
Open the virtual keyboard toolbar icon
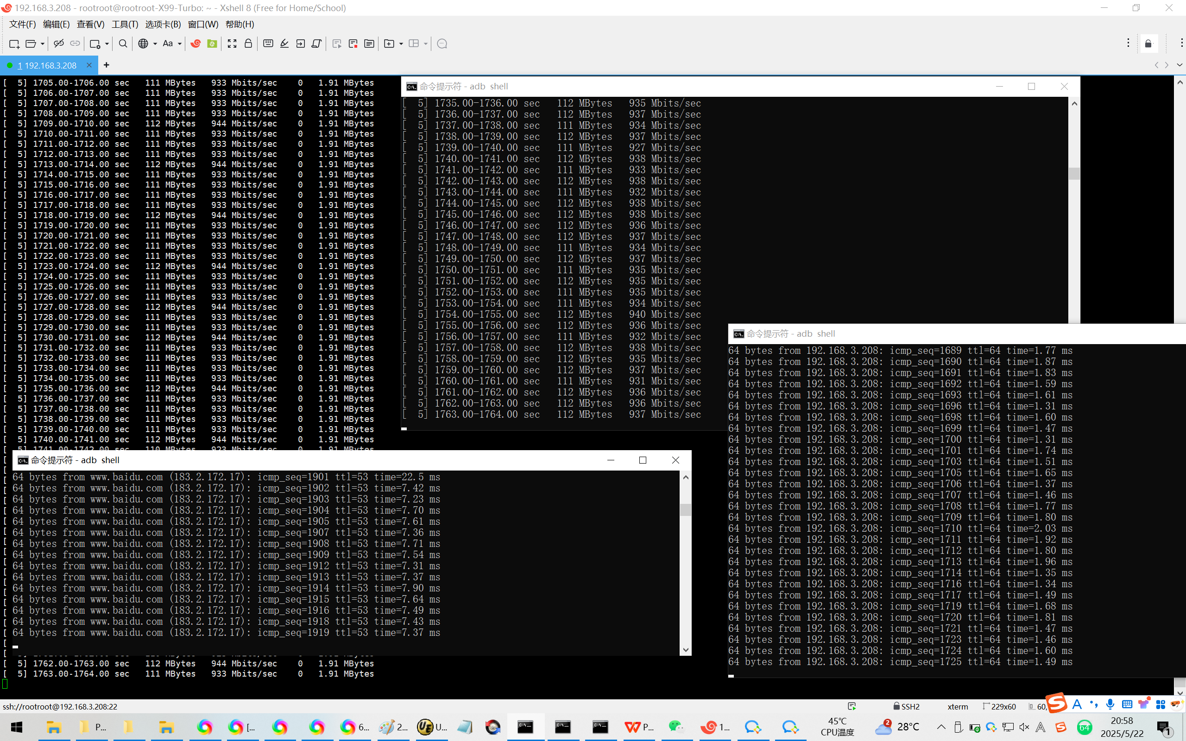tap(268, 44)
